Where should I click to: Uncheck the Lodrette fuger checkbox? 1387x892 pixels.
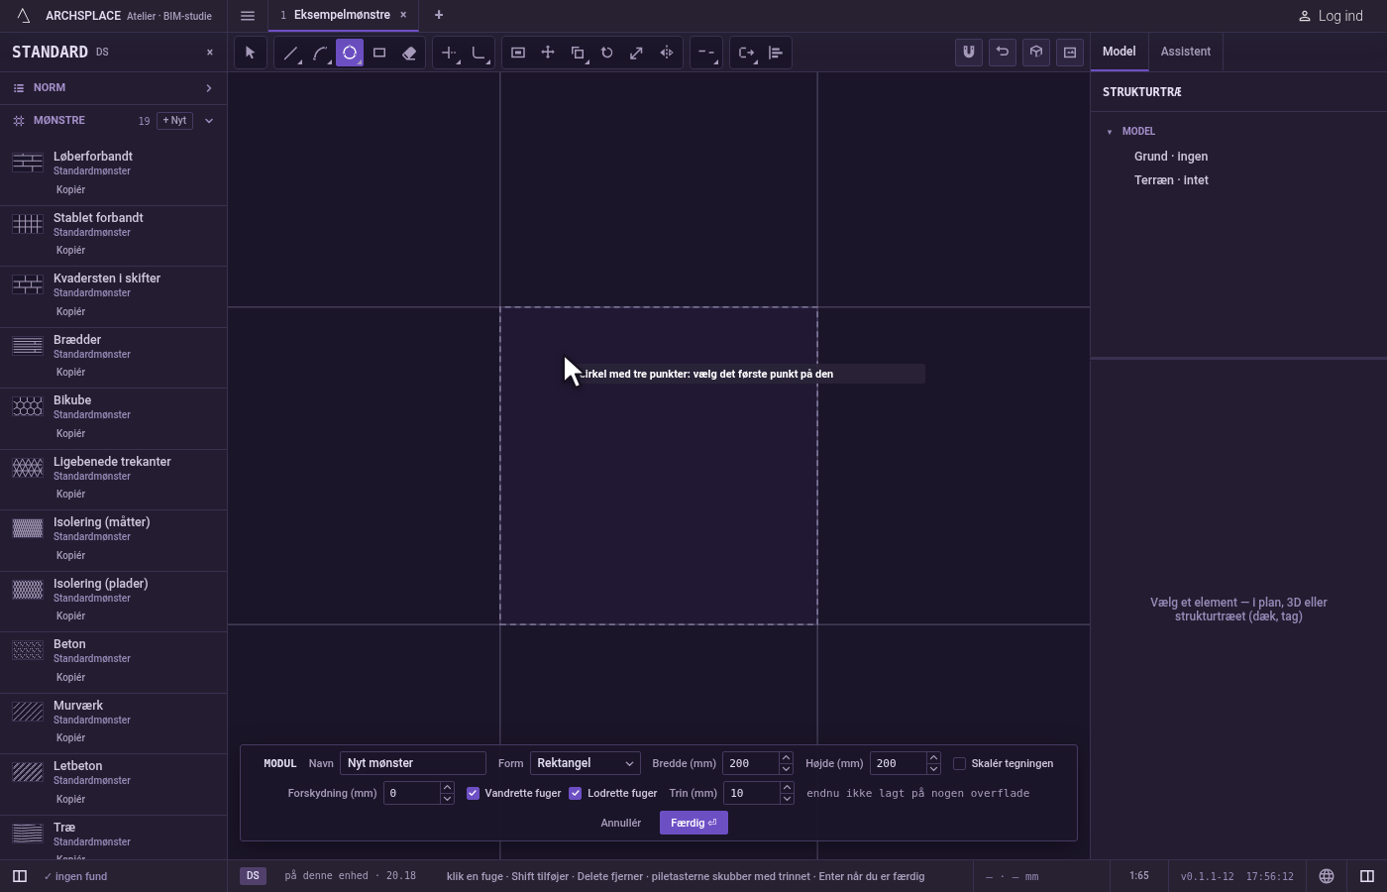[575, 793]
